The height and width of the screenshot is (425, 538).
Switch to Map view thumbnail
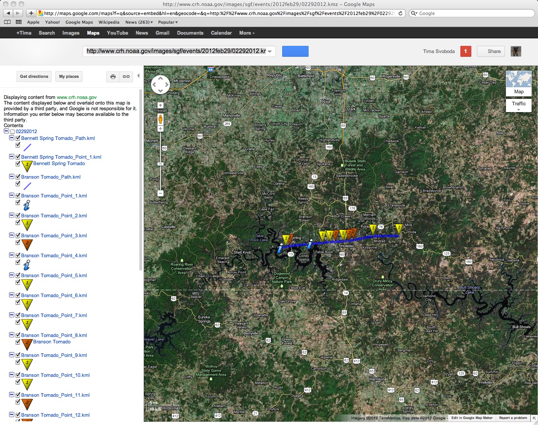pos(519,83)
